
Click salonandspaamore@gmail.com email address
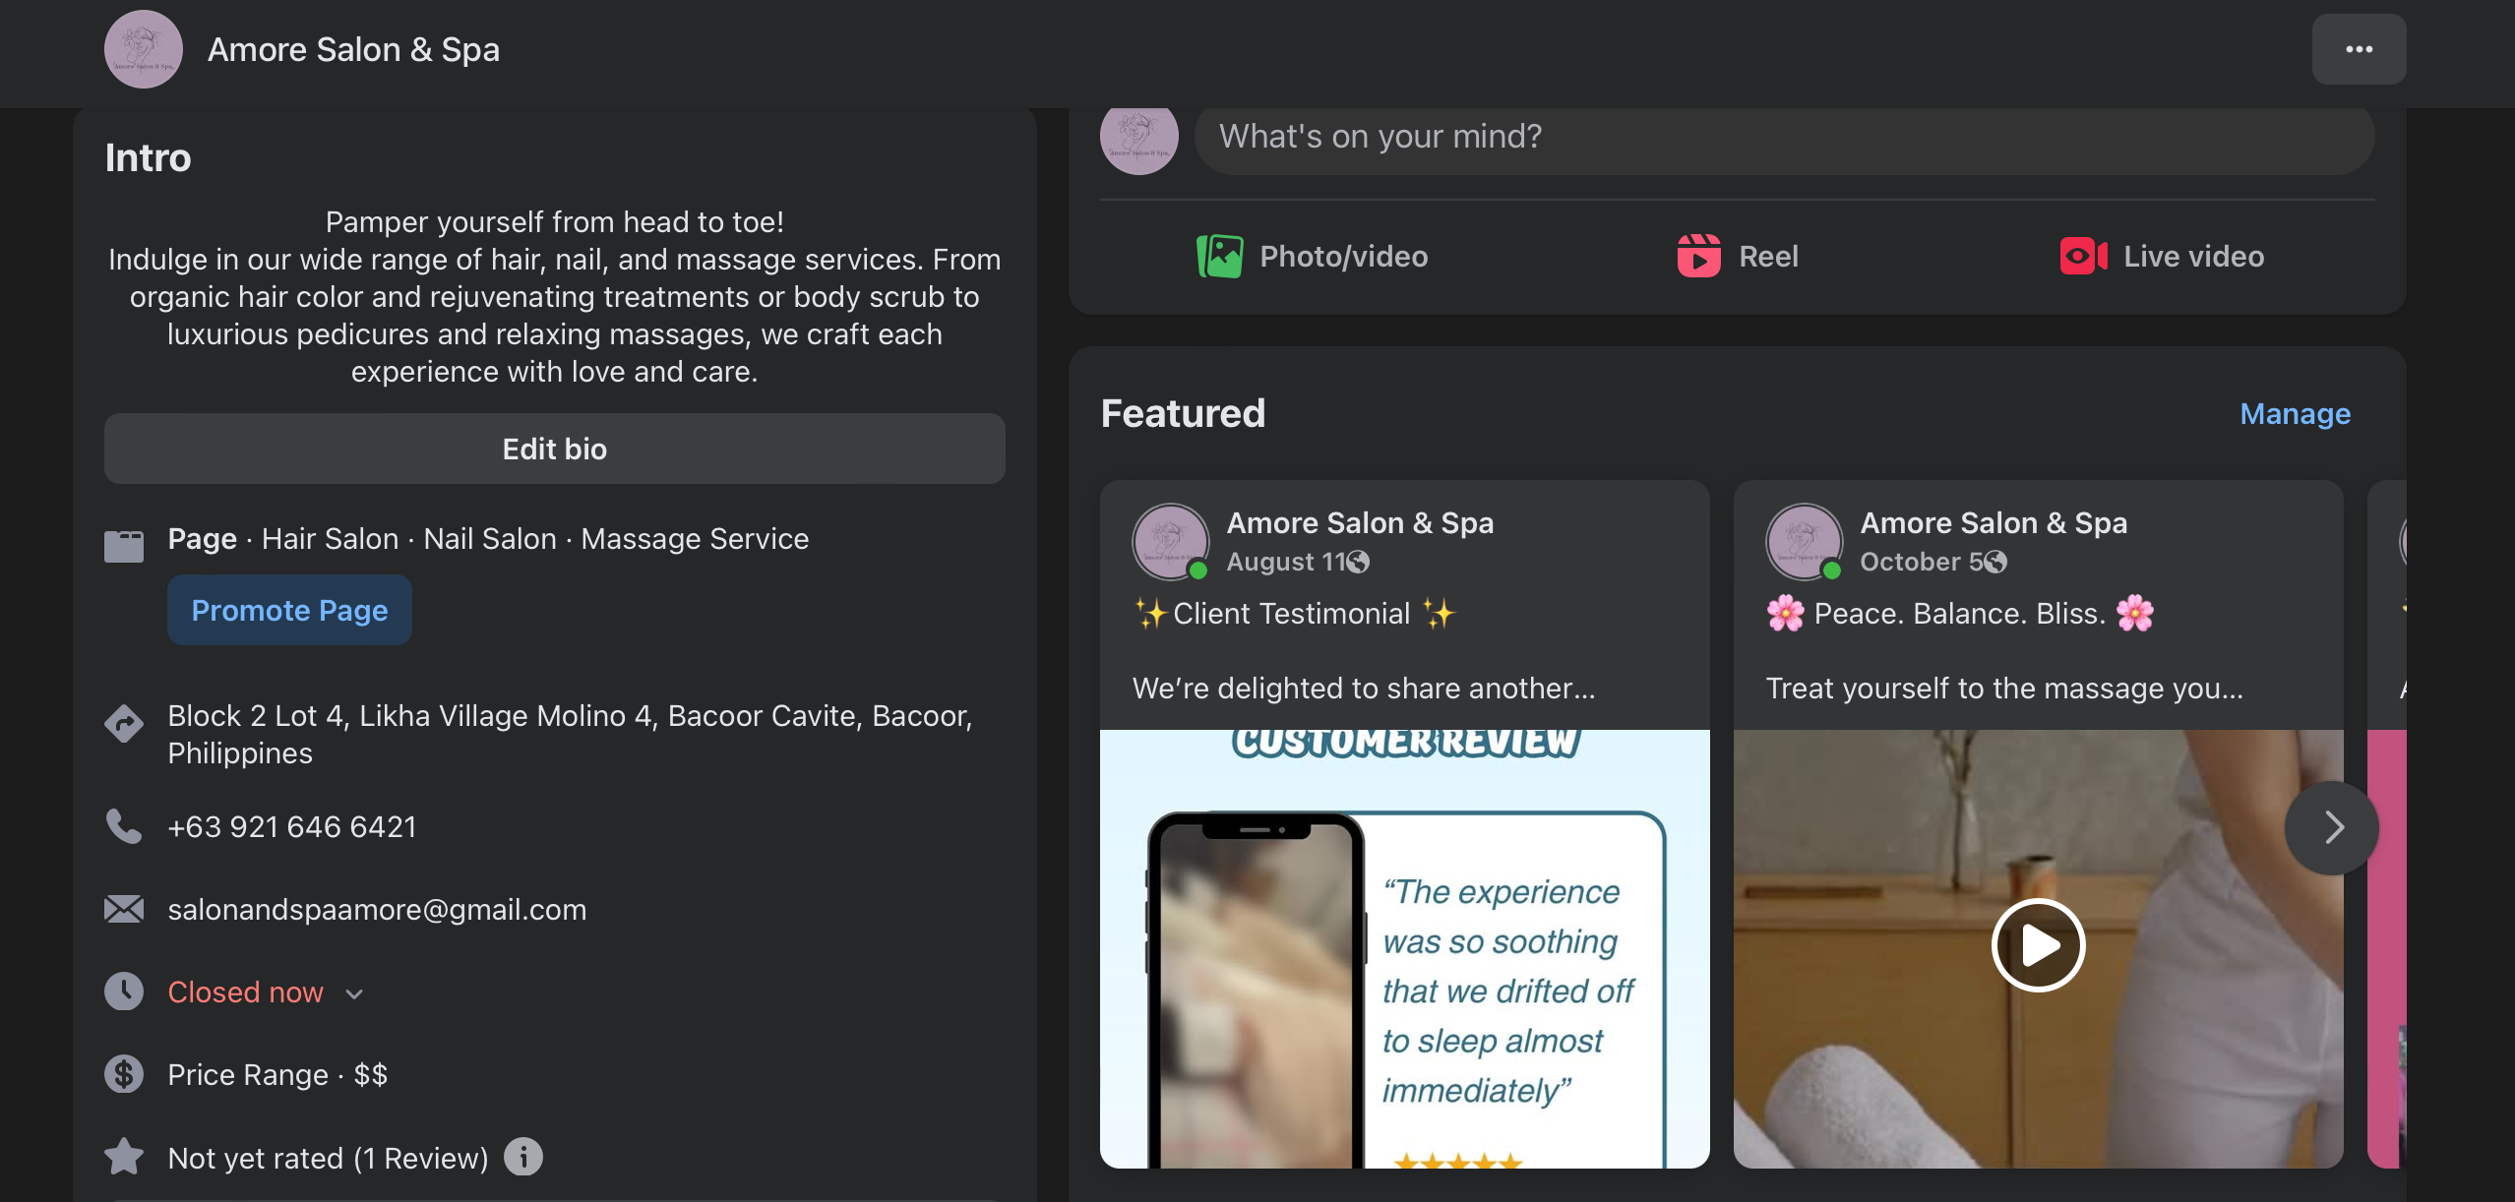click(377, 910)
